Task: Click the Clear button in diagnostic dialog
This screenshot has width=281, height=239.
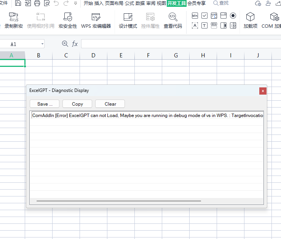Action: pos(110,104)
